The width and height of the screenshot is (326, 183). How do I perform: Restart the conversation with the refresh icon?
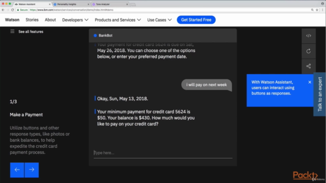(x=309, y=51)
